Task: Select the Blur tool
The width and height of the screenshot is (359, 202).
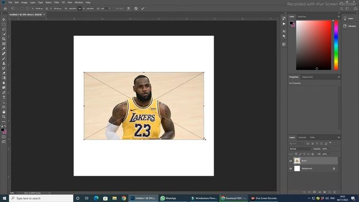Action: point(4,82)
